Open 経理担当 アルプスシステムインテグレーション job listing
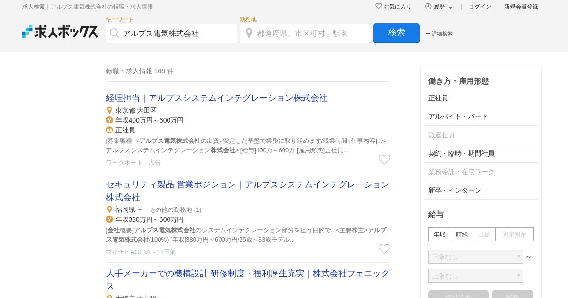This screenshot has height=298, width=568. 217,98
